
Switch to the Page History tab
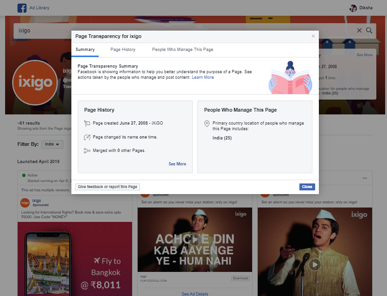tap(123, 50)
